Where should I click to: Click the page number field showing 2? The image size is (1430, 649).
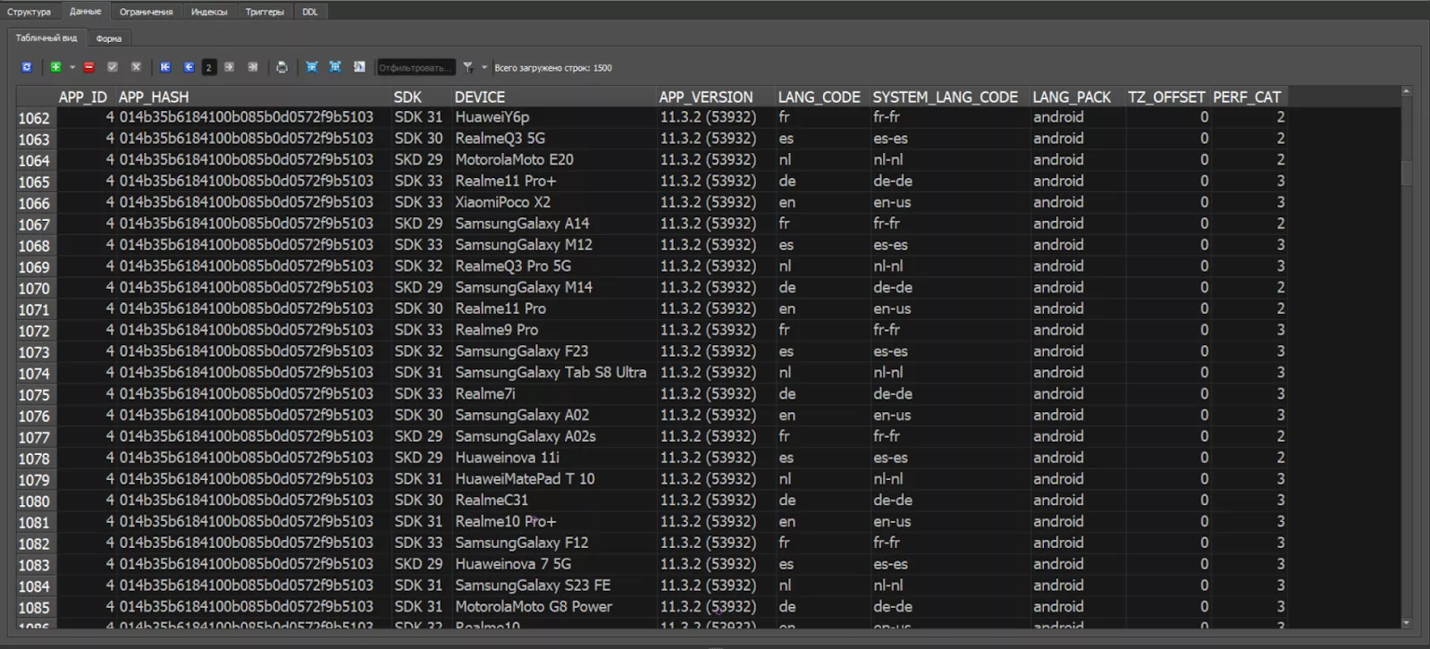[209, 67]
